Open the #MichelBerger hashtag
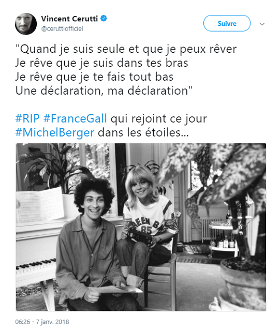This screenshot has height=331, width=279. [55, 132]
